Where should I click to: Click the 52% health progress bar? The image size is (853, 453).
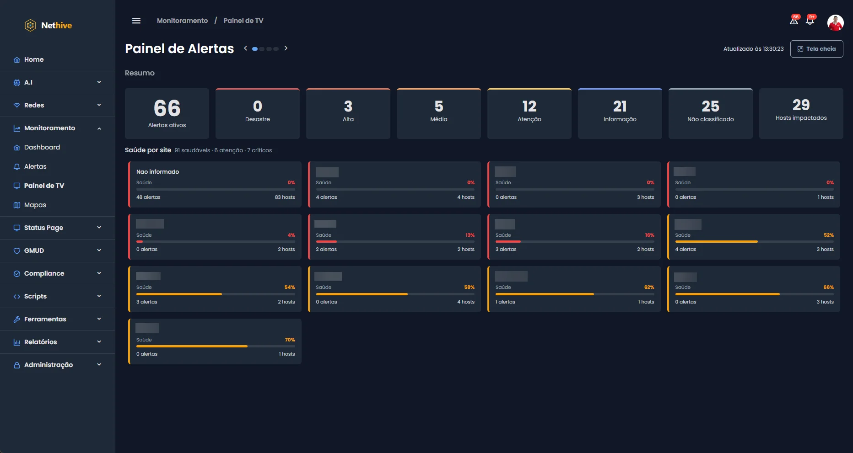coord(754,242)
